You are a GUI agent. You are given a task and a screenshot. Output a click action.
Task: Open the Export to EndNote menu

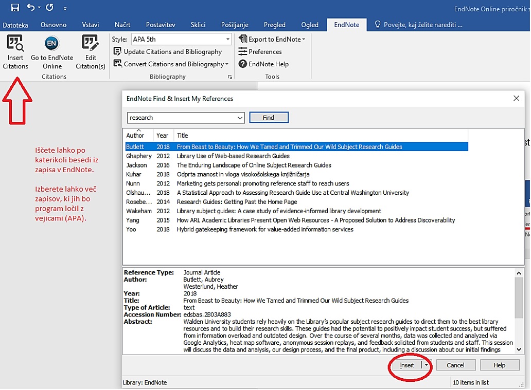(272, 39)
